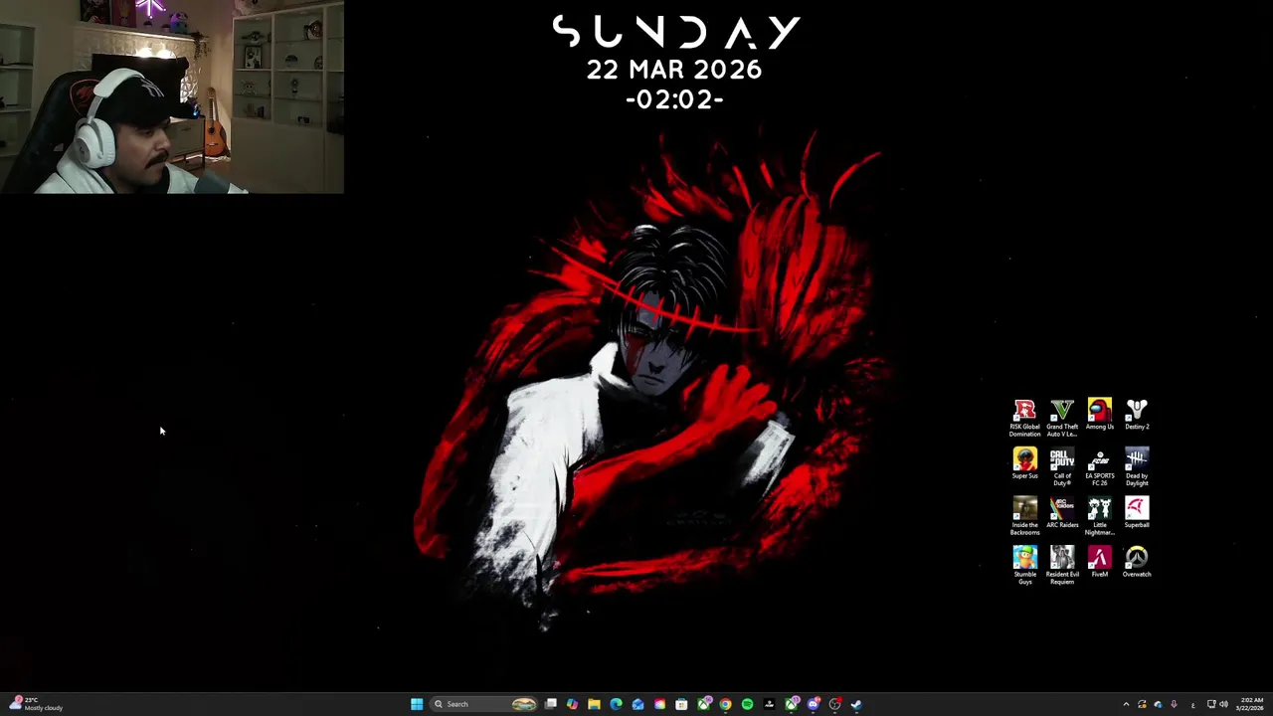Image resolution: width=1273 pixels, height=716 pixels.
Task: Open the volume control in system tray
Action: (1223, 704)
